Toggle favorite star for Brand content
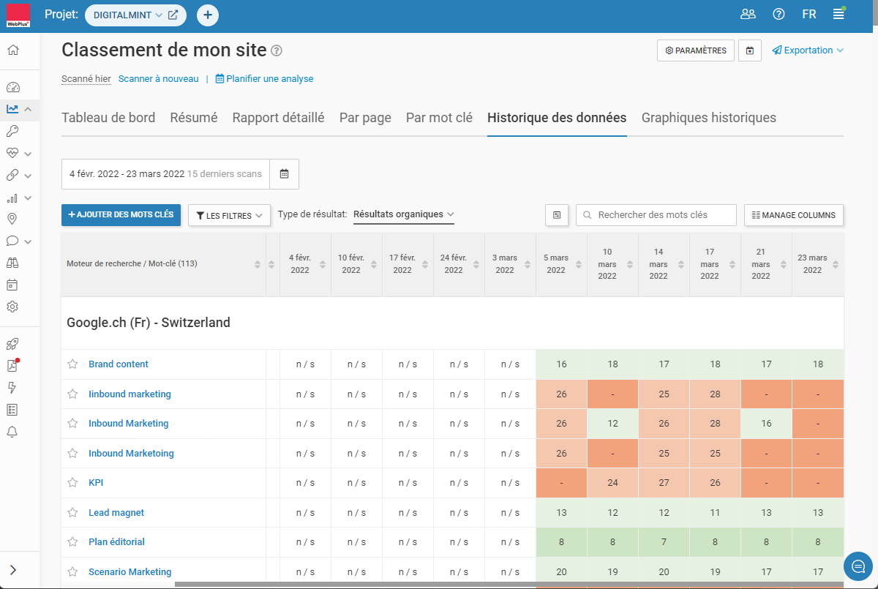The width and height of the screenshot is (878, 589). click(72, 364)
